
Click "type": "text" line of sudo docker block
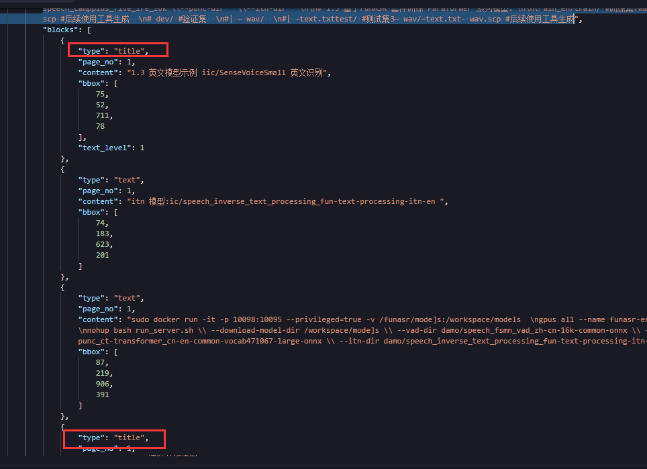point(111,298)
